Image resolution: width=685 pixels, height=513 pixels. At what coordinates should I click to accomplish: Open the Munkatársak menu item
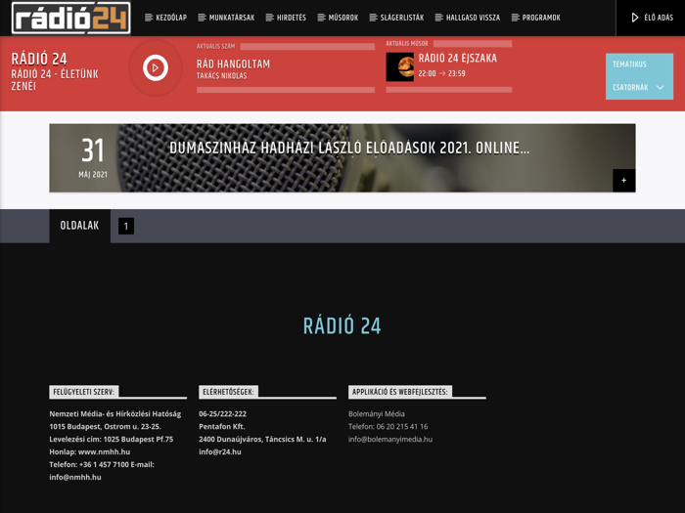[x=226, y=18]
